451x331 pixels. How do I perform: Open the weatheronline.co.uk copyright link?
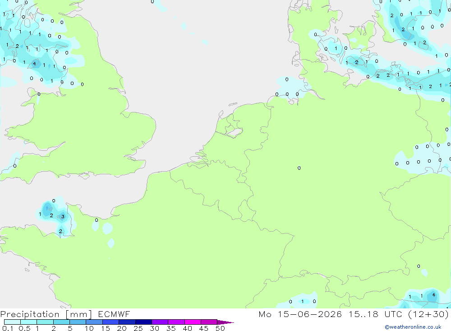click(413, 327)
